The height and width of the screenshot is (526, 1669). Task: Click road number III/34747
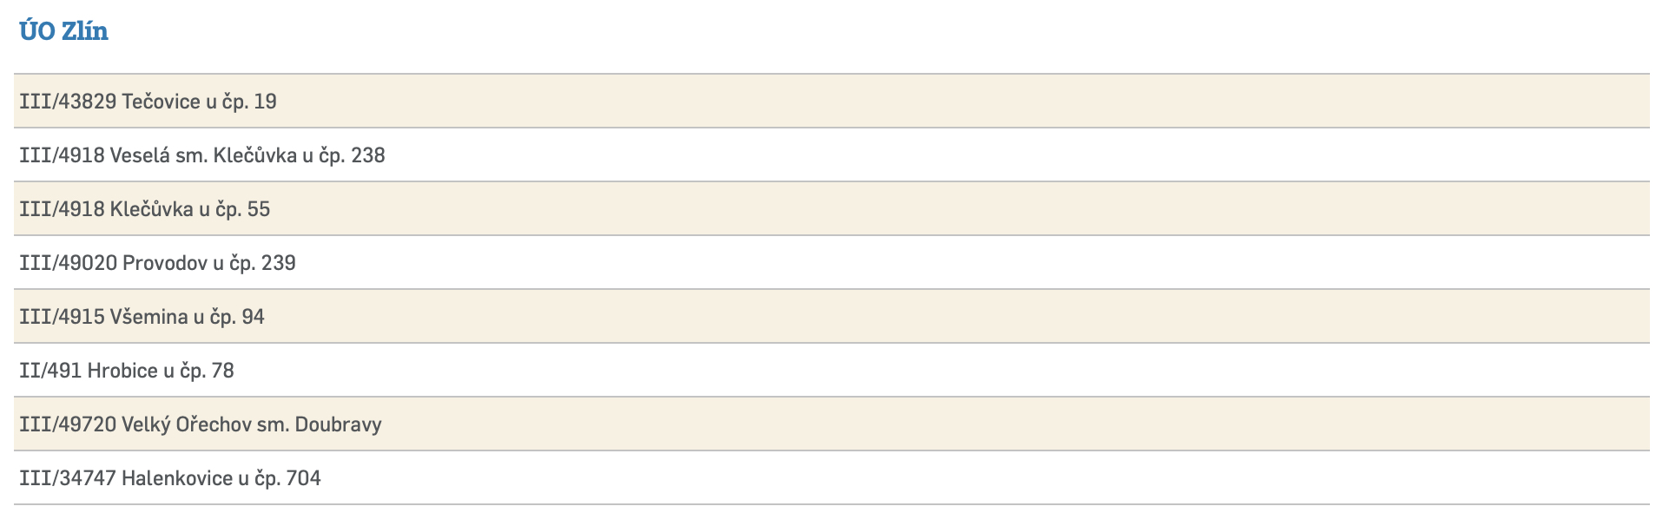point(68,478)
